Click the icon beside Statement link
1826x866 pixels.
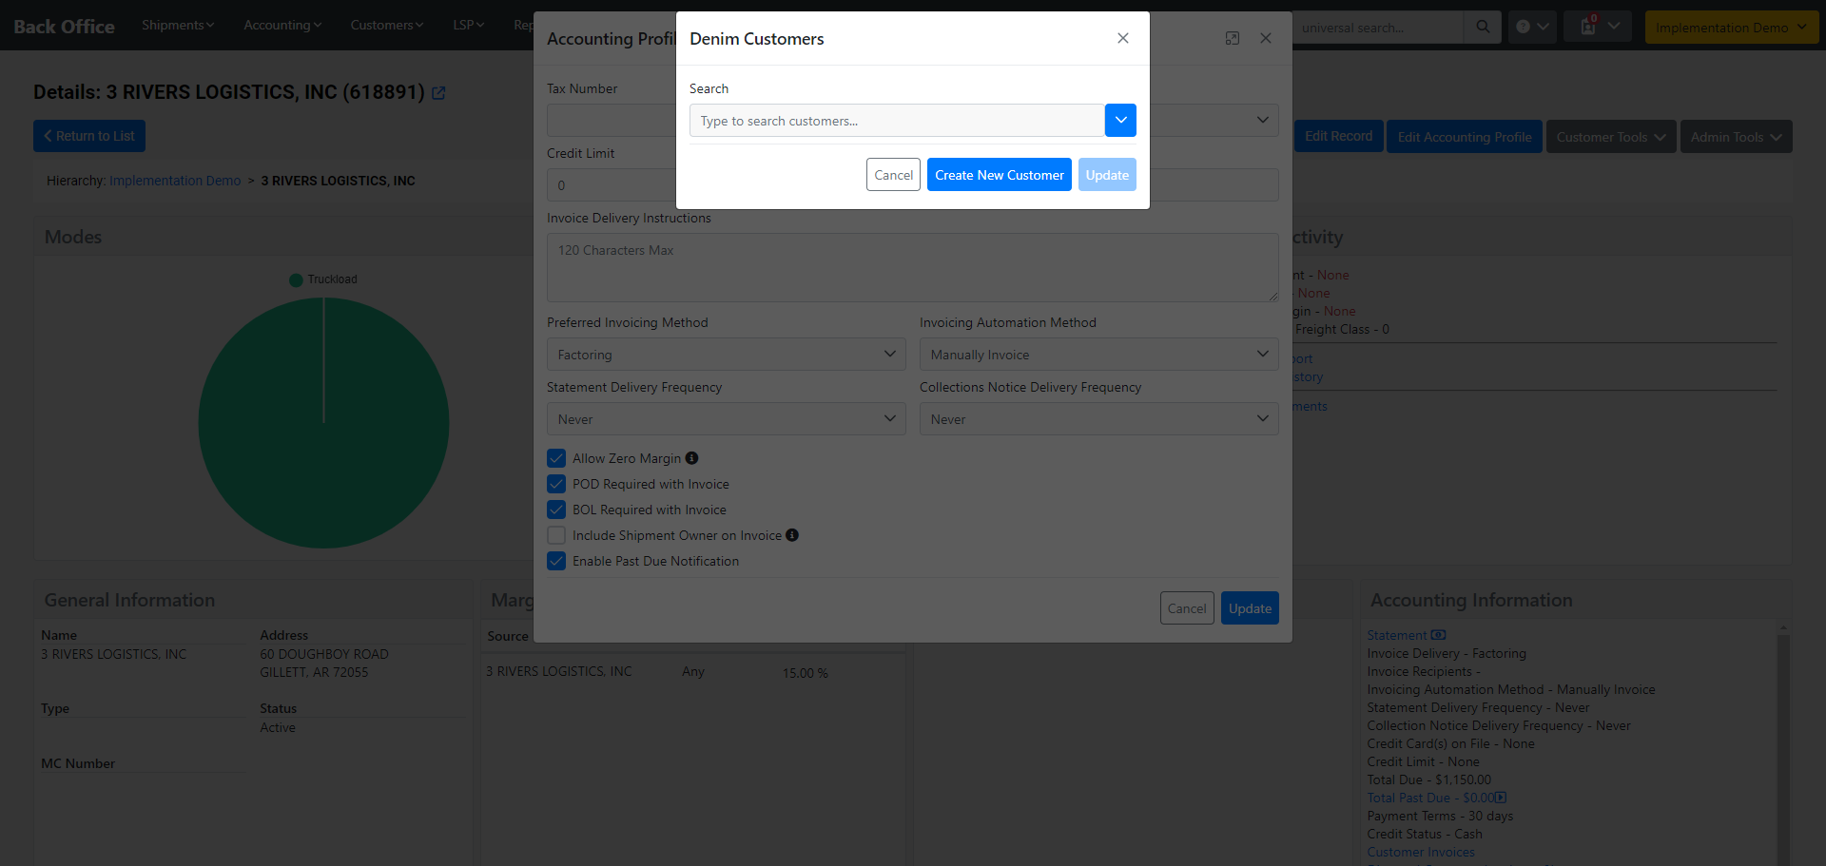pos(1438,635)
